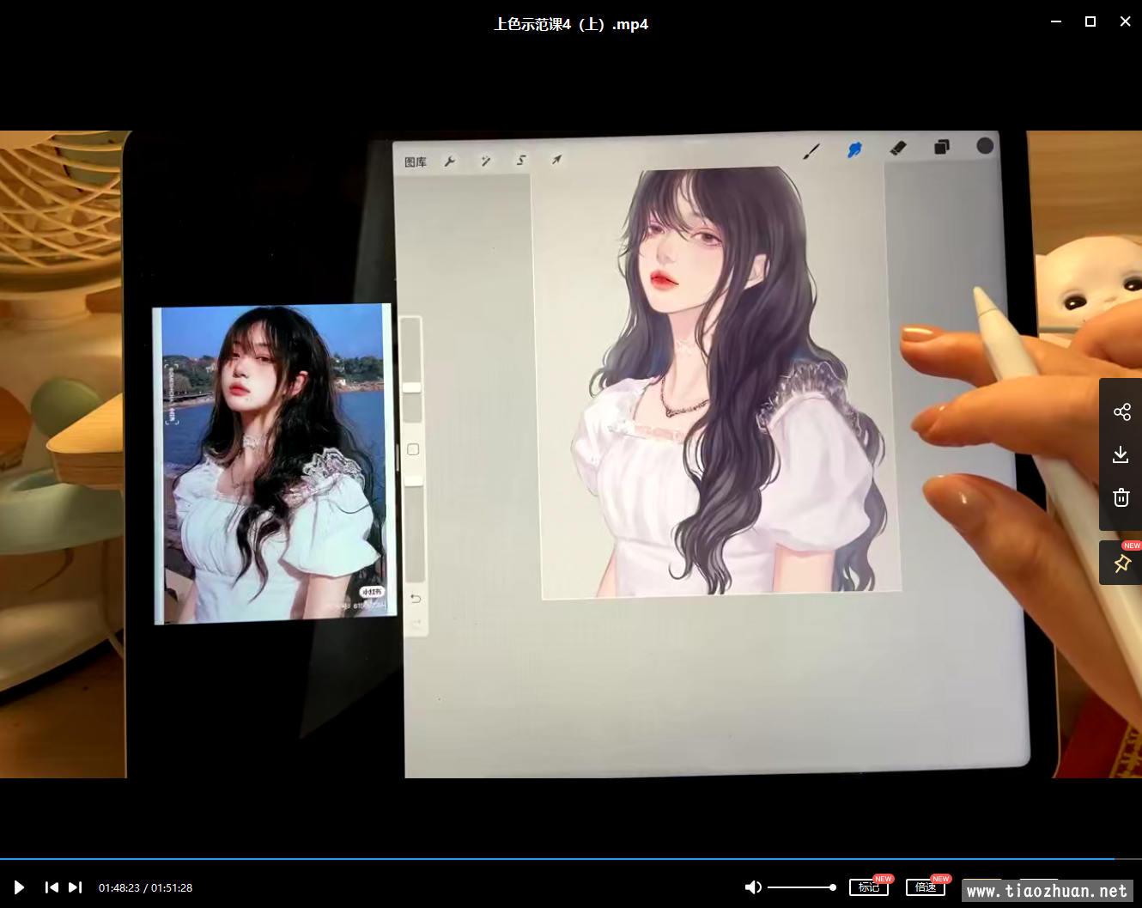Screen dimensions: 1142x908
Task: Select the Procreate brush tool
Action: pyautogui.click(x=811, y=152)
